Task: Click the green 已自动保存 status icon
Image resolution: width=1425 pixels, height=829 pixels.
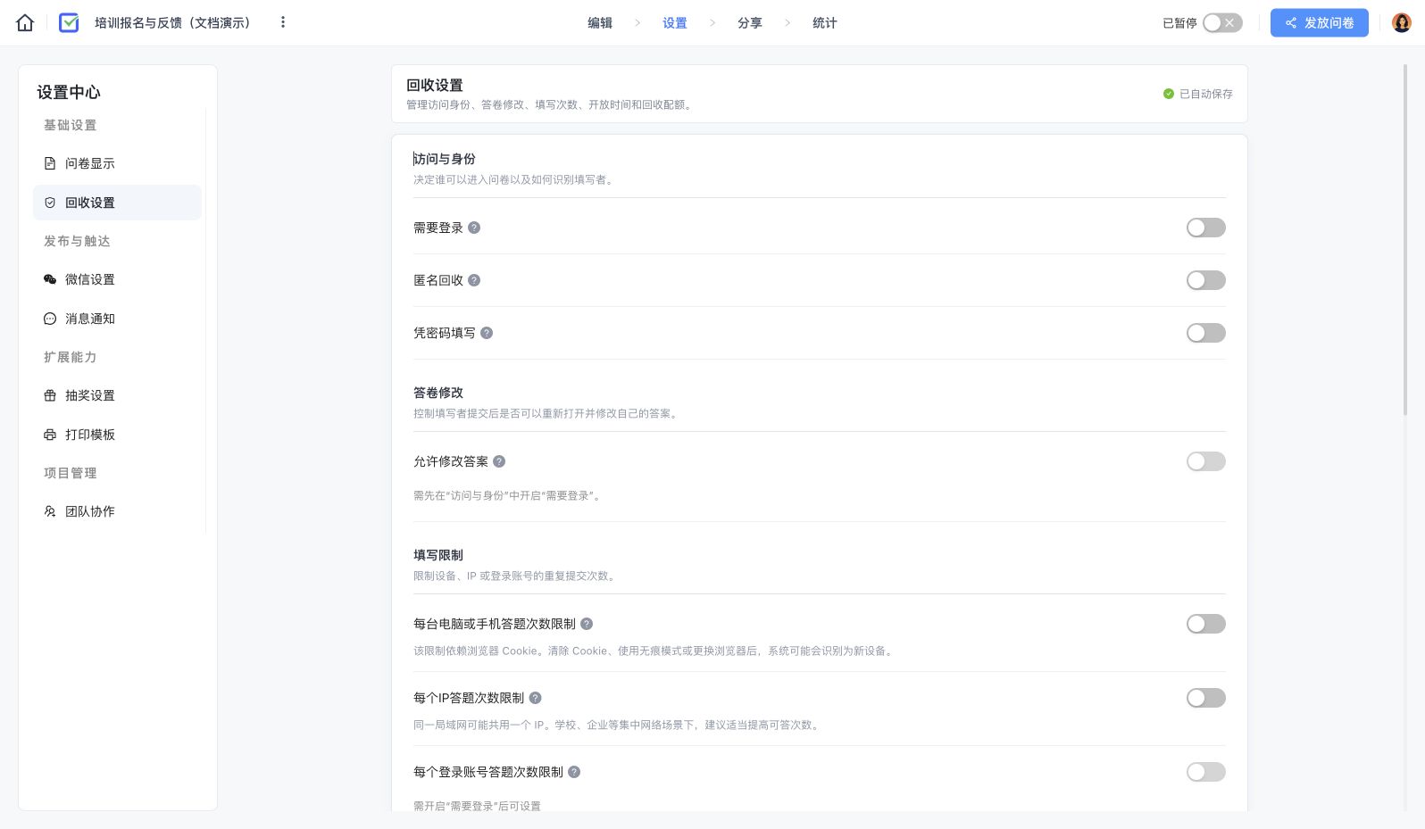Action: tap(1168, 94)
